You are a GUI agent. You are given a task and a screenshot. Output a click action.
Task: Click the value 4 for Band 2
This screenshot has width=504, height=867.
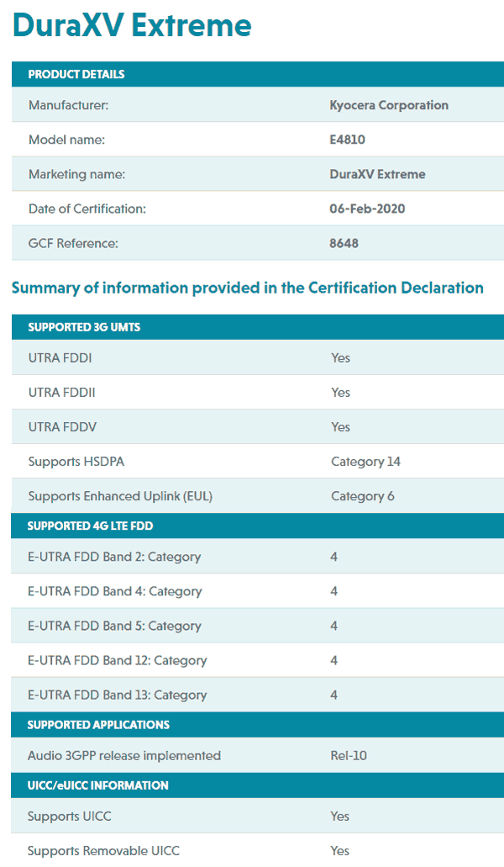(334, 557)
